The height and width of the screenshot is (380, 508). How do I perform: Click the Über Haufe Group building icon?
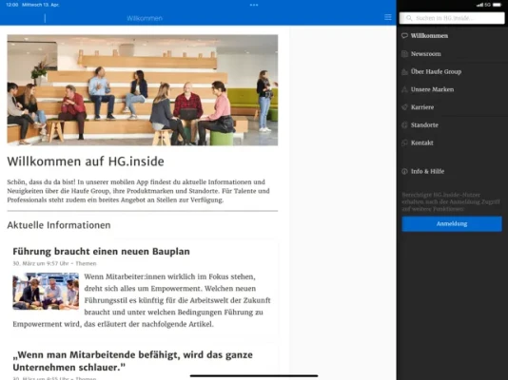point(404,72)
